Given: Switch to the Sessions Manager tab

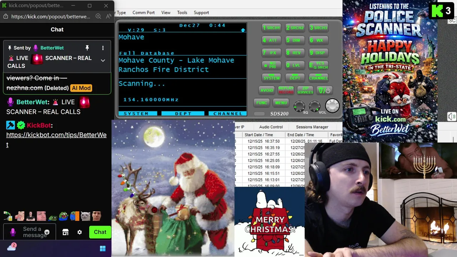Looking at the screenshot, I should click(x=312, y=127).
